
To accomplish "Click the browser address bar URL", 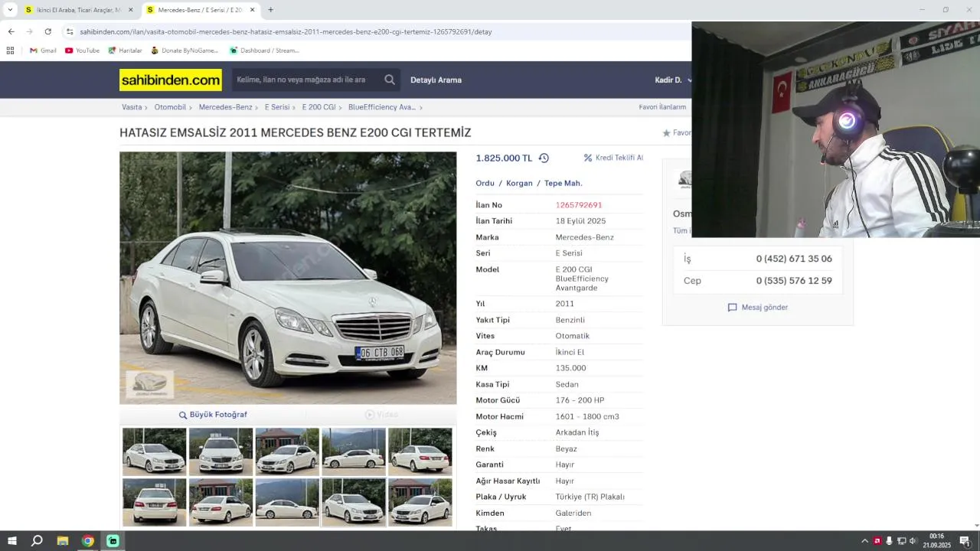I will [286, 31].
